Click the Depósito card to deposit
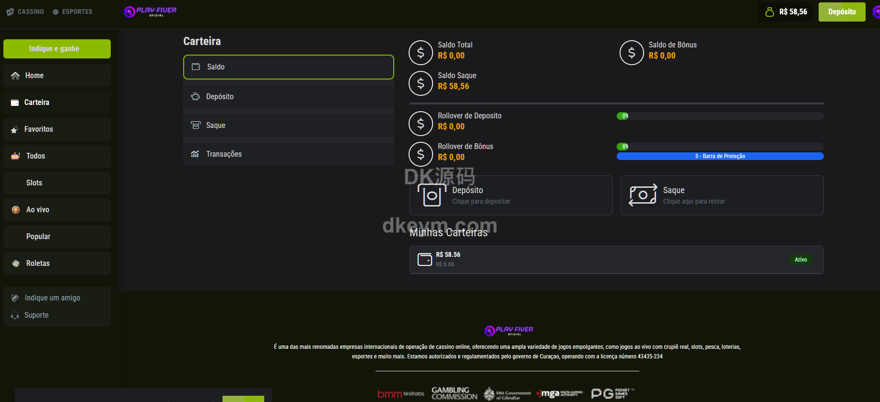The height and width of the screenshot is (402, 880). click(511, 195)
